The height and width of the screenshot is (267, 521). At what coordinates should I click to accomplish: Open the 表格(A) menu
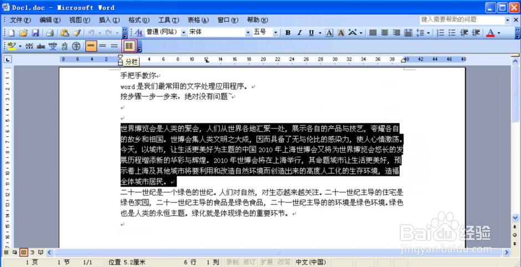(198, 20)
